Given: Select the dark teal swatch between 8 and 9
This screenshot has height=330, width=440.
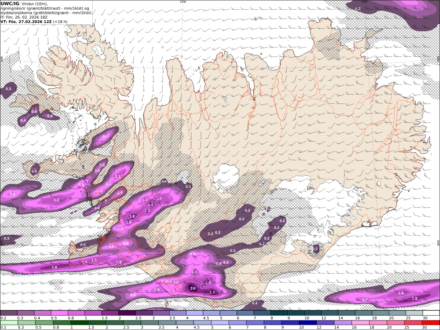Looking at the screenshot, I should (x=279, y=313).
